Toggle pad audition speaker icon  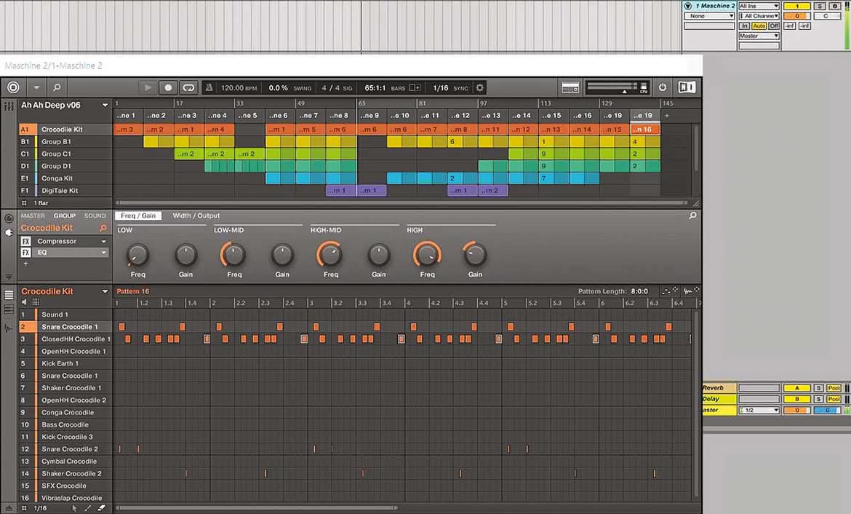coord(24,302)
